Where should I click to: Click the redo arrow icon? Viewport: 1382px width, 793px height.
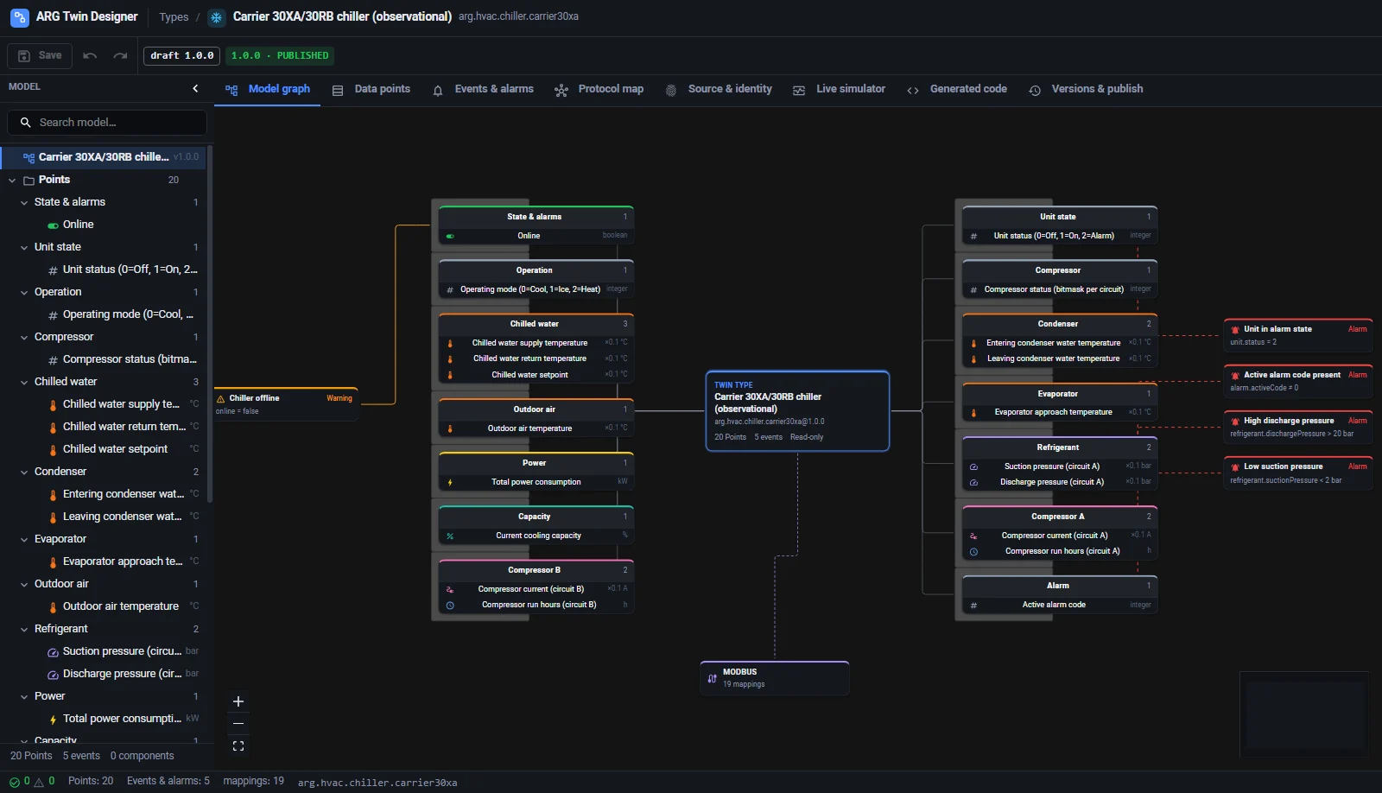coord(120,55)
